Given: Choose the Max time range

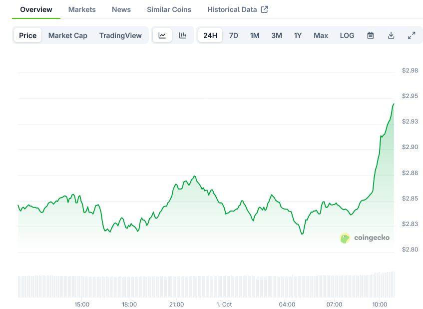Looking at the screenshot, I should pos(321,35).
